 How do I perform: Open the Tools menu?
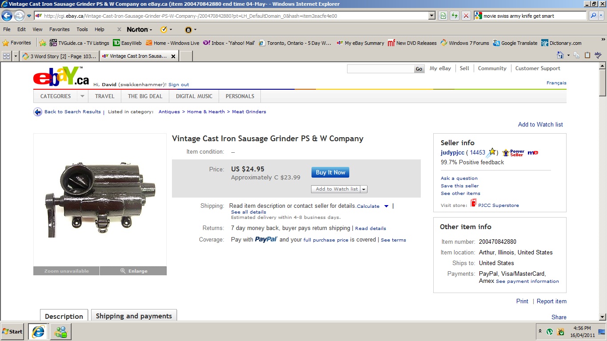pyautogui.click(x=82, y=29)
